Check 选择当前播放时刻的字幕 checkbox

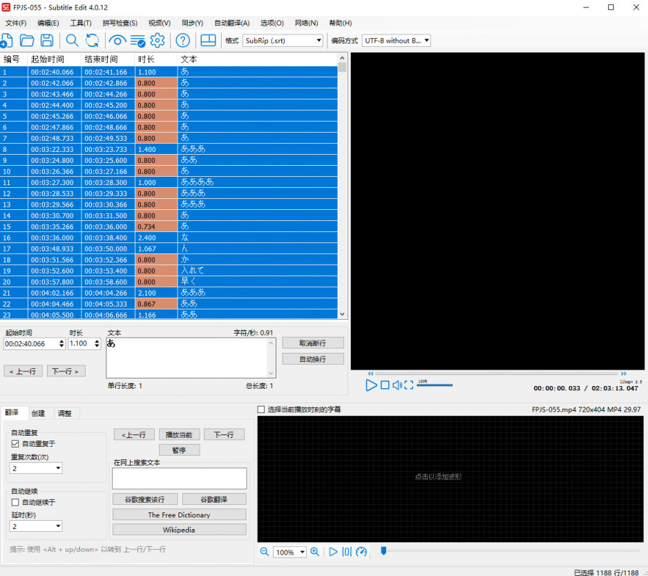261,410
